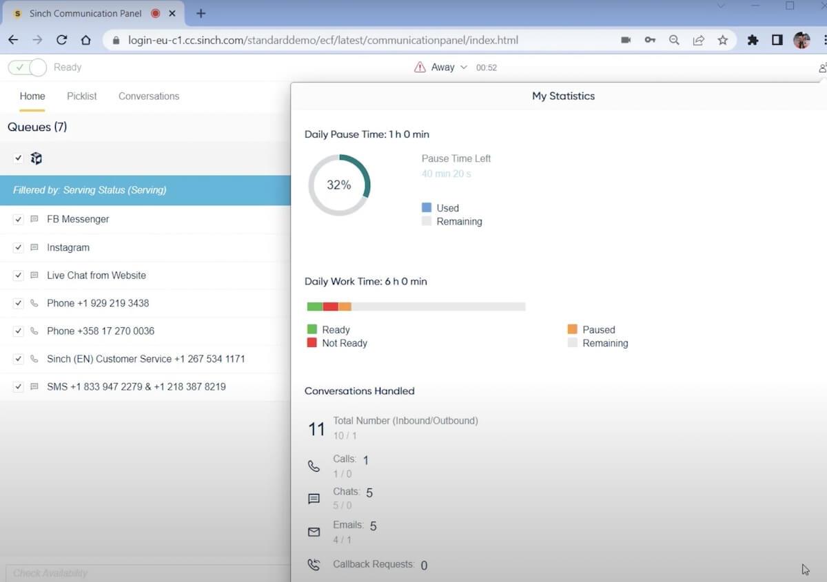Viewport: 827px width, 582px height.
Task: Open the browser home page icon
Action: coord(85,40)
